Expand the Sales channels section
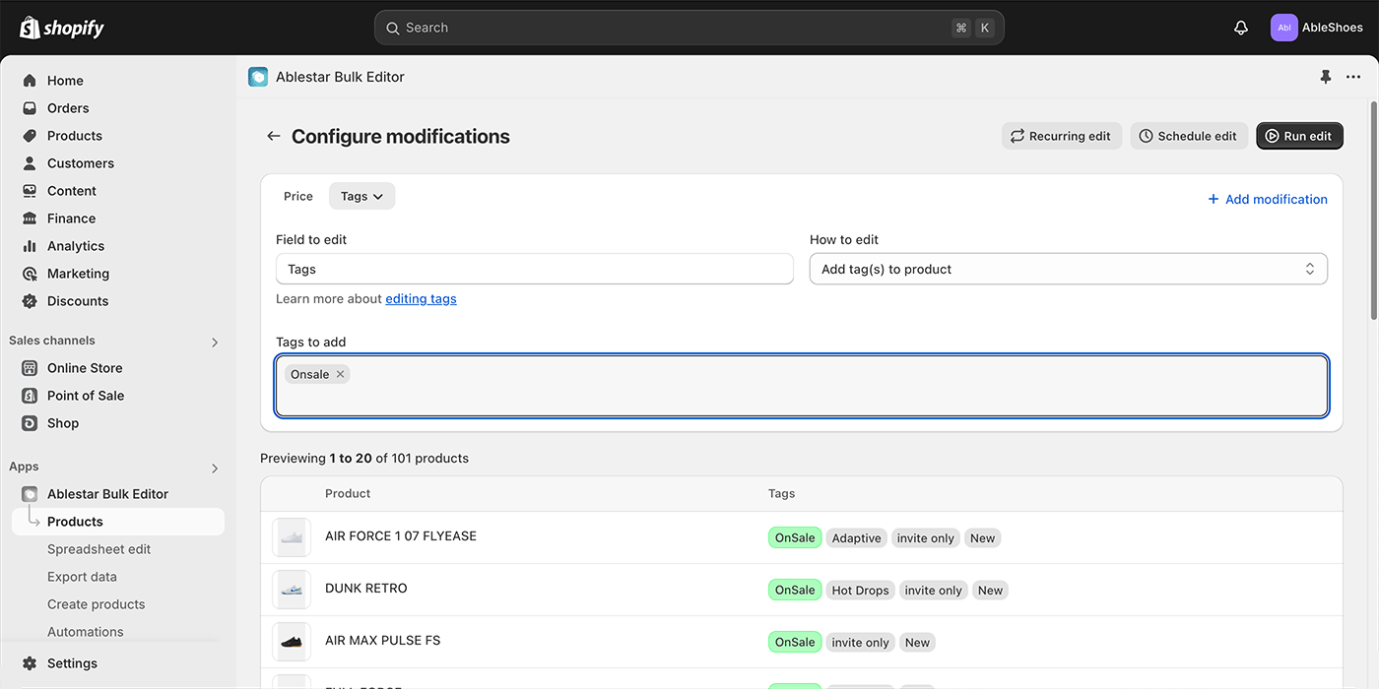This screenshot has width=1379, height=689. pyautogui.click(x=214, y=342)
